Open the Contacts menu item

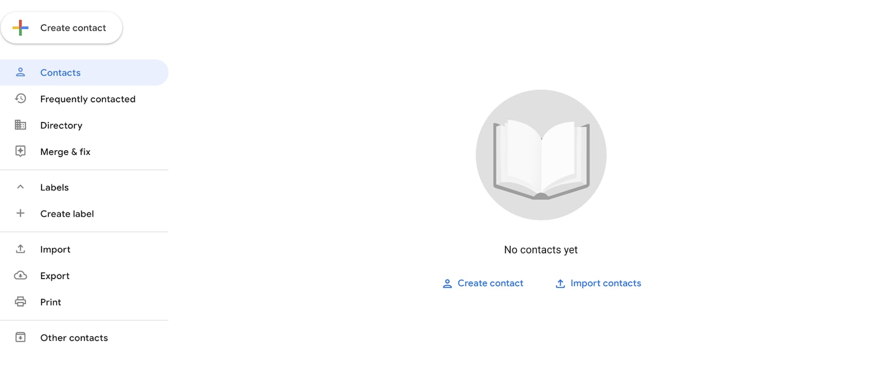84,72
